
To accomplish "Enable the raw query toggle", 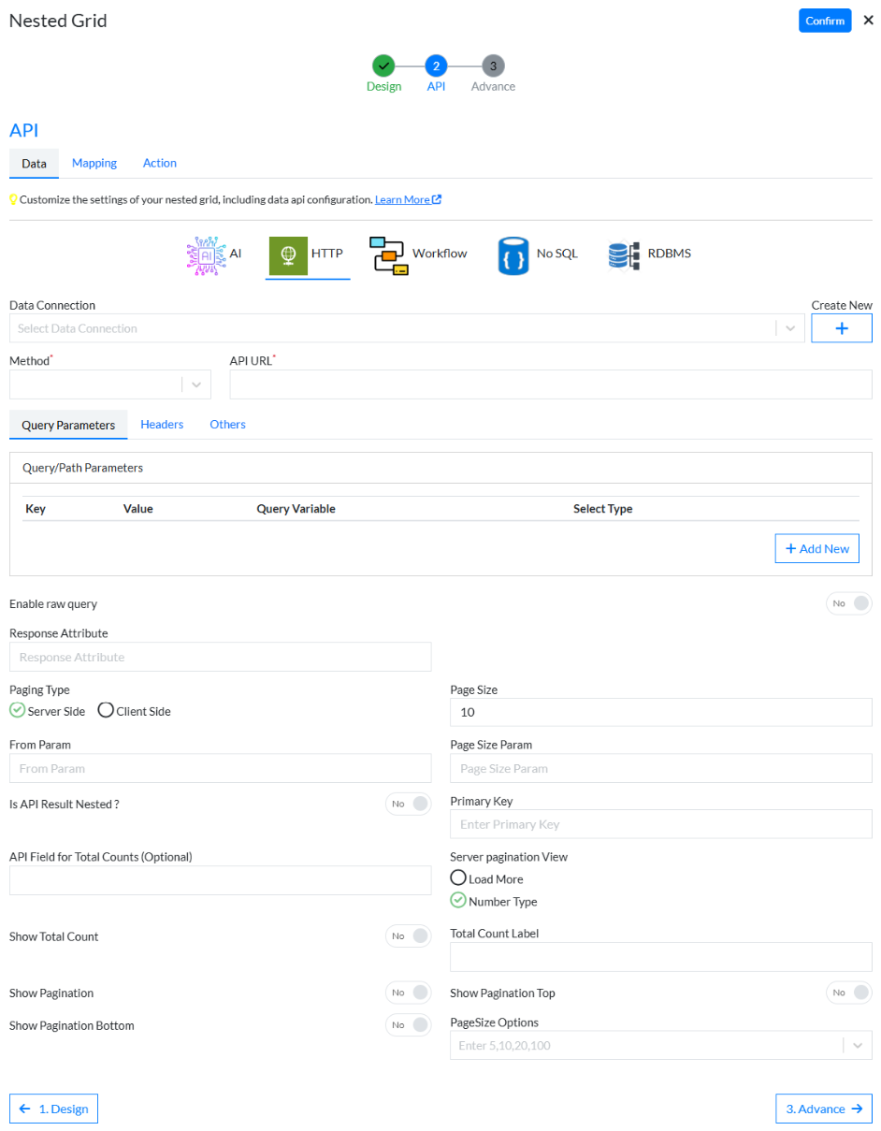I will click(848, 603).
